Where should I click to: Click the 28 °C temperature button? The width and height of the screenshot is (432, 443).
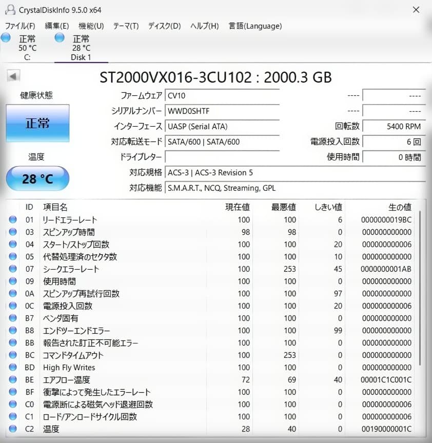(x=37, y=179)
